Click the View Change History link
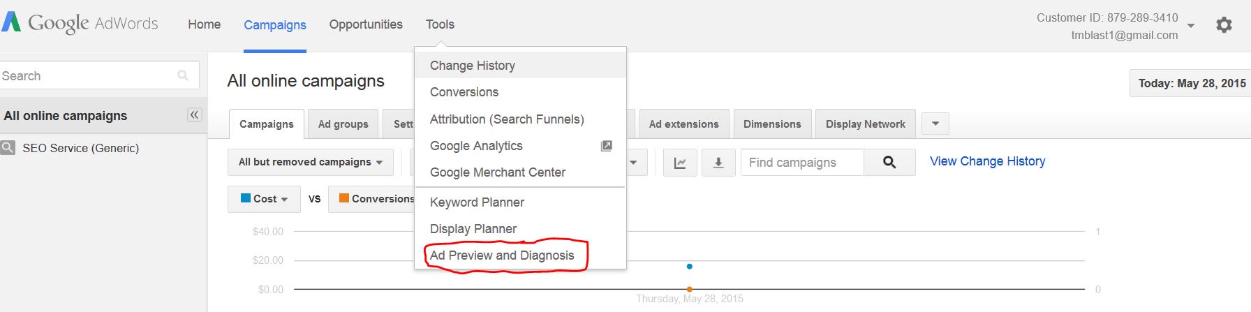This screenshot has width=1251, height=312. point(987,161)
